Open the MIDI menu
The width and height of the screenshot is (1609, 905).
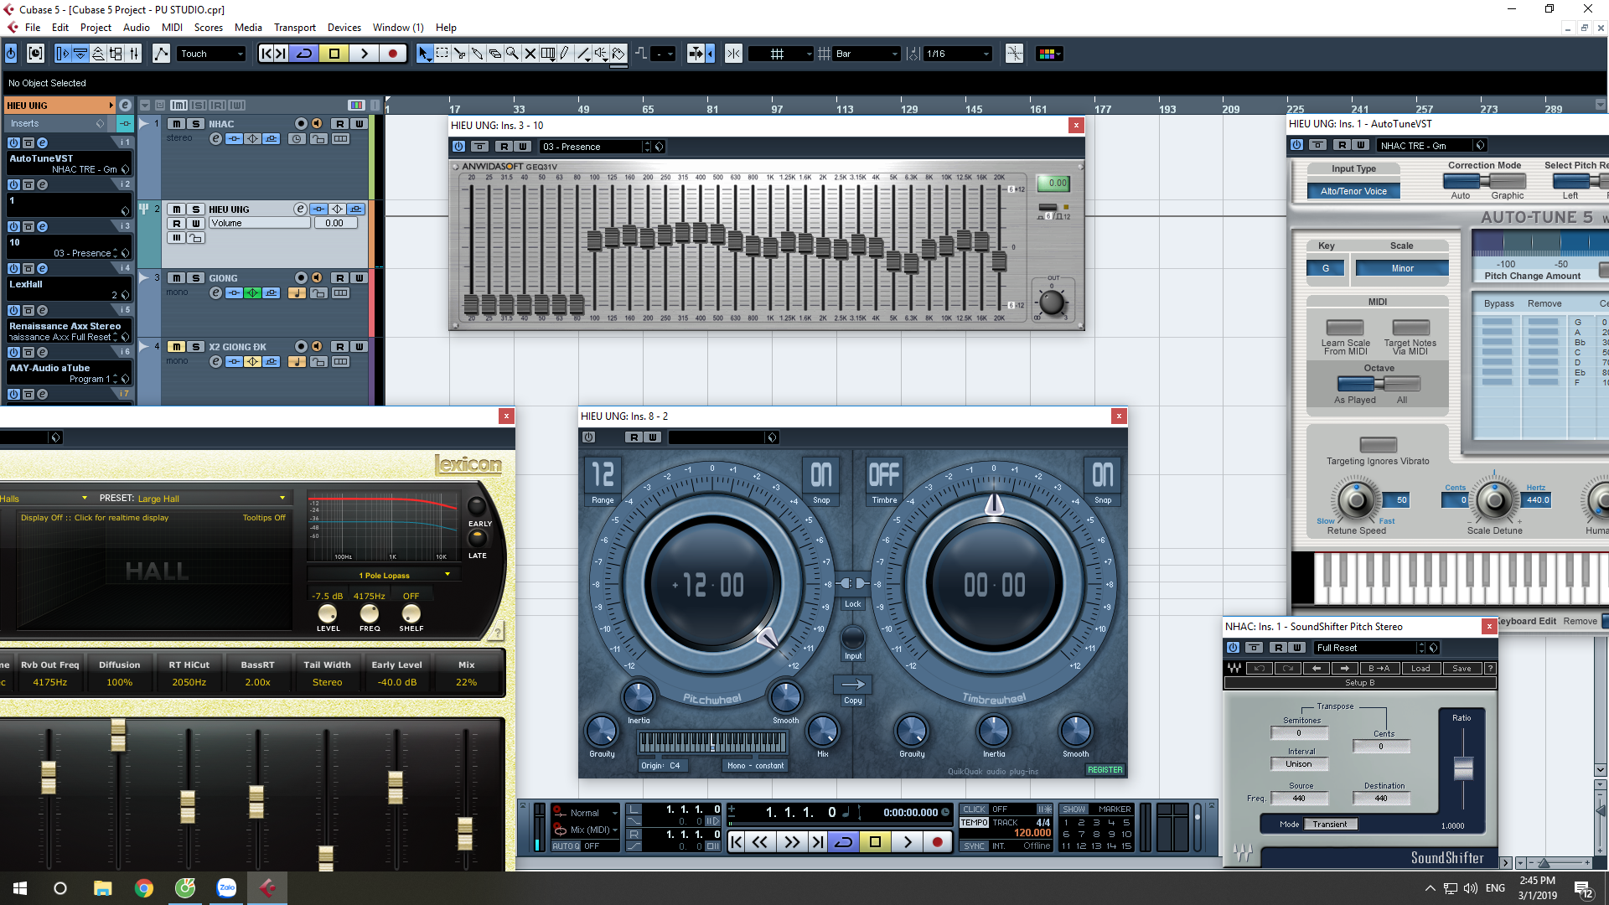[x=172, y=28]
